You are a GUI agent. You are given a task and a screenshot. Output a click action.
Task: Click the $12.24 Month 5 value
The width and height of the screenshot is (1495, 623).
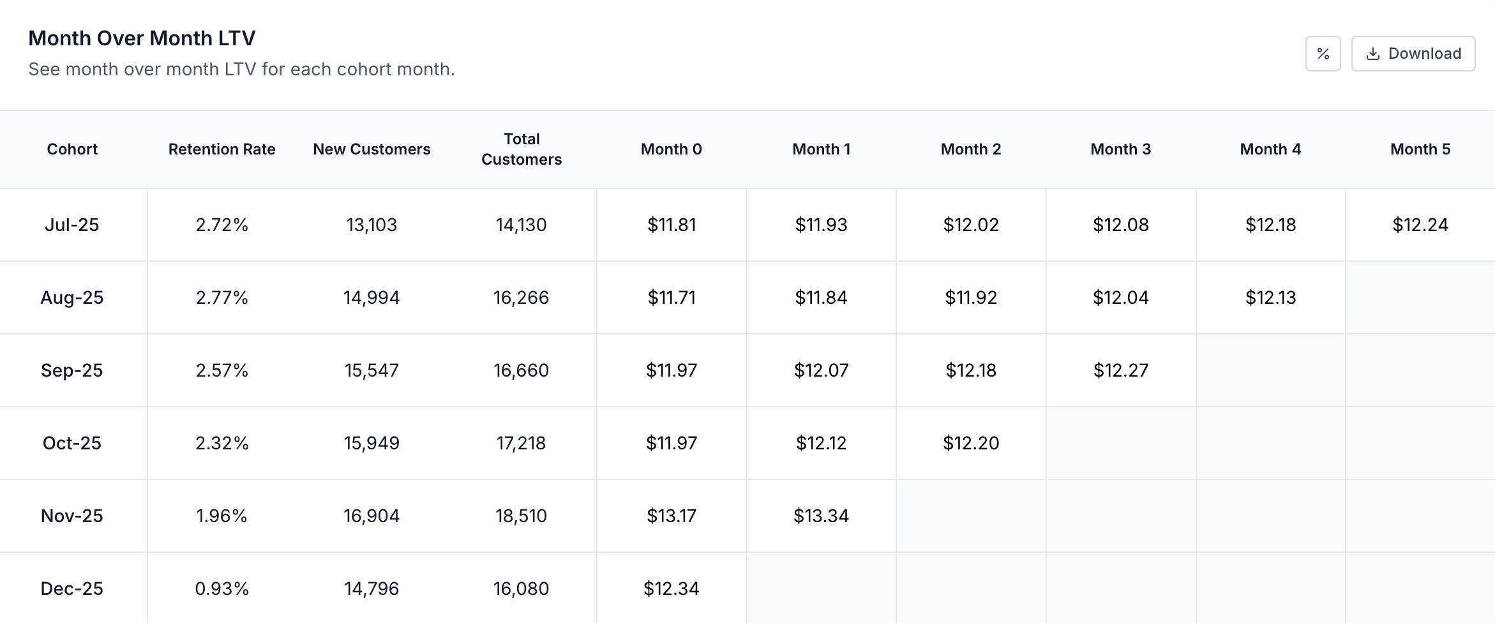pos(1420,224)
